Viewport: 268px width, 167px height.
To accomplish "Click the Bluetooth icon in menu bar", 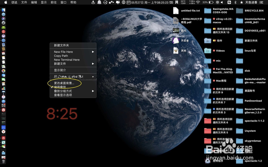I will pos(235,2).
